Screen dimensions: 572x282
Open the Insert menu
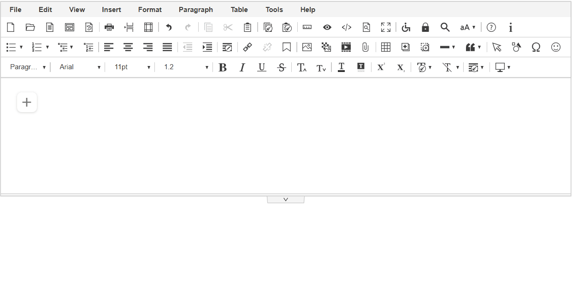pyautogui.click(x=112, y=10)
